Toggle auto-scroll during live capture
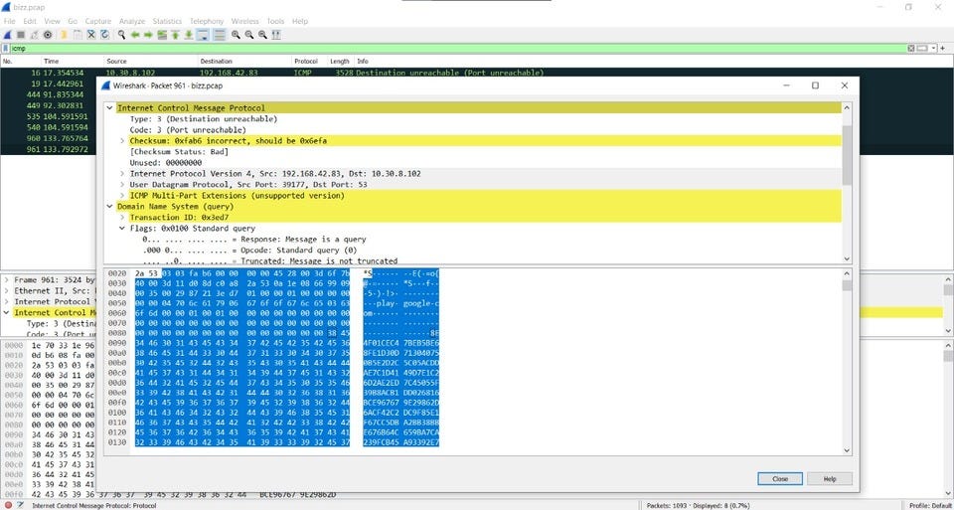Image resolution: width=954 pixels, height=510 pixels. point(203,35)
